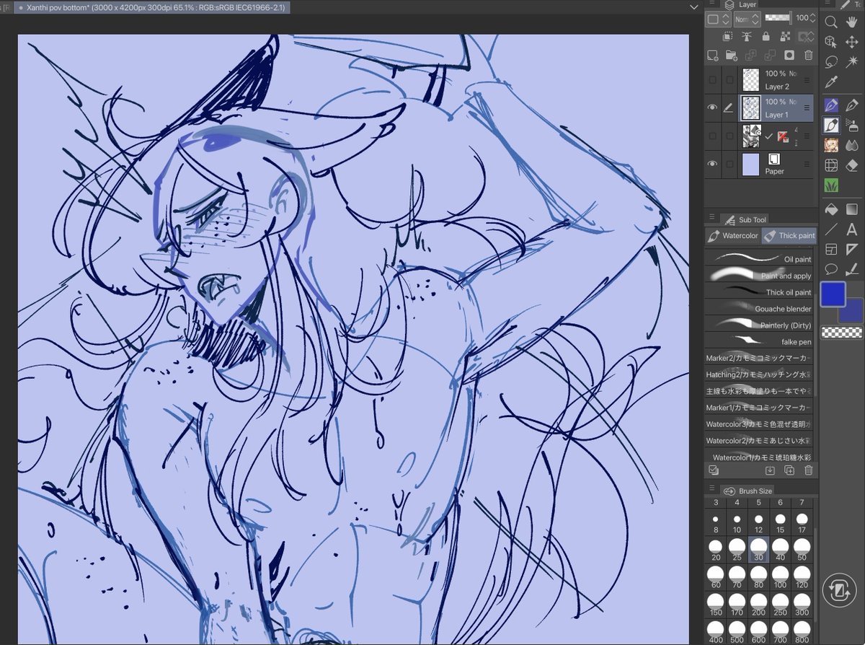Viewport: 865px width, 645px height.
Task: Show the hidden Layer 2
Action: click(x=712, y=79)
